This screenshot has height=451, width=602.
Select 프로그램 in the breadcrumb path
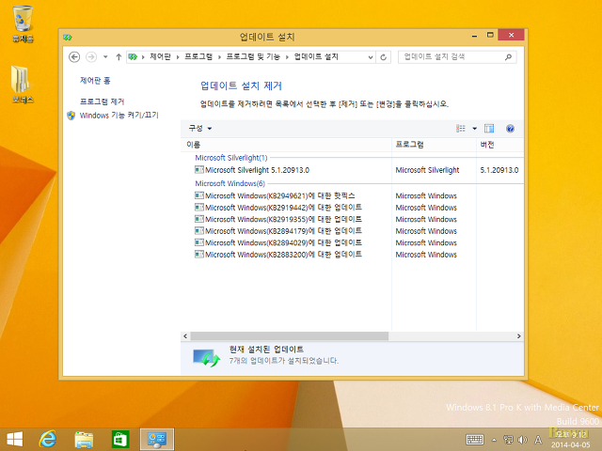pos(198,56)
